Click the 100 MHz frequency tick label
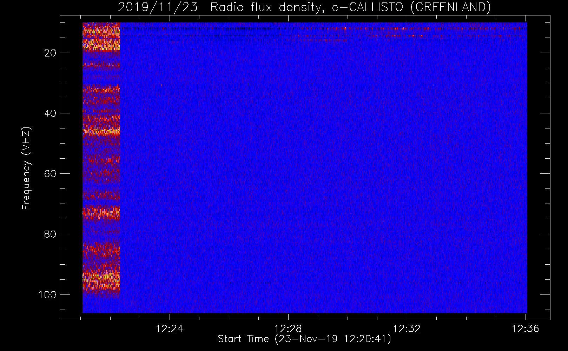This screenshot has height=351, width=568. (x=47, y=294)
